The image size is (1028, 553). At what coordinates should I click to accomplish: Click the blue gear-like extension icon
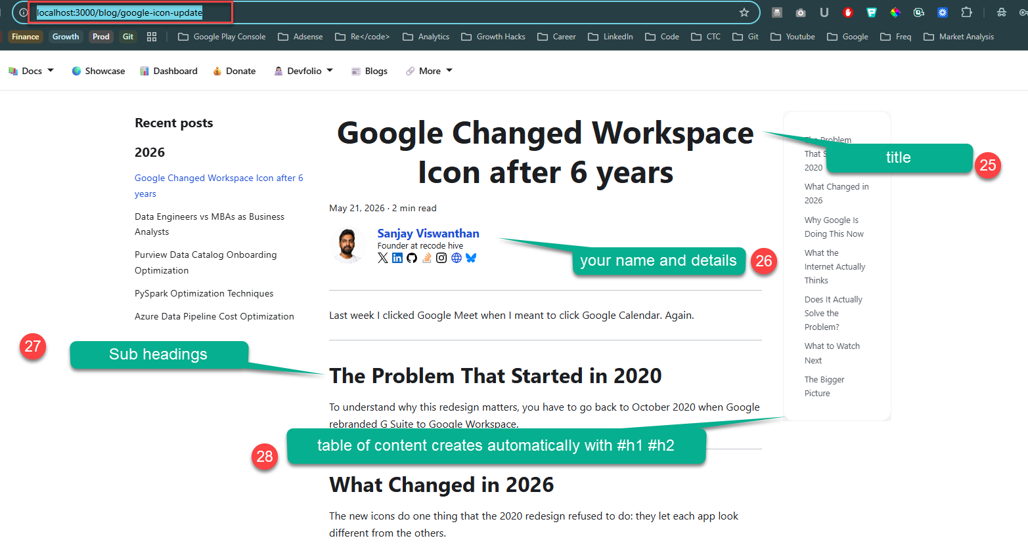943,12
